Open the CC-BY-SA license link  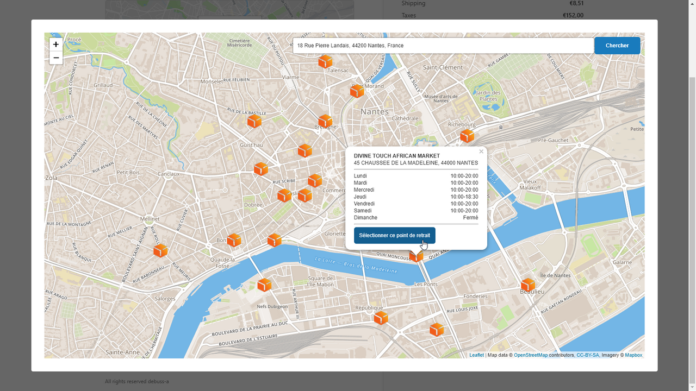588,355
